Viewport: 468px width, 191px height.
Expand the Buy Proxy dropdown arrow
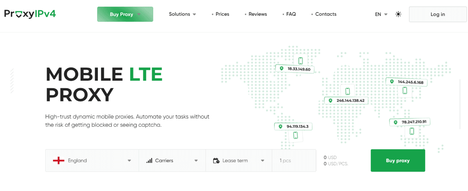[x=139, y=14]
